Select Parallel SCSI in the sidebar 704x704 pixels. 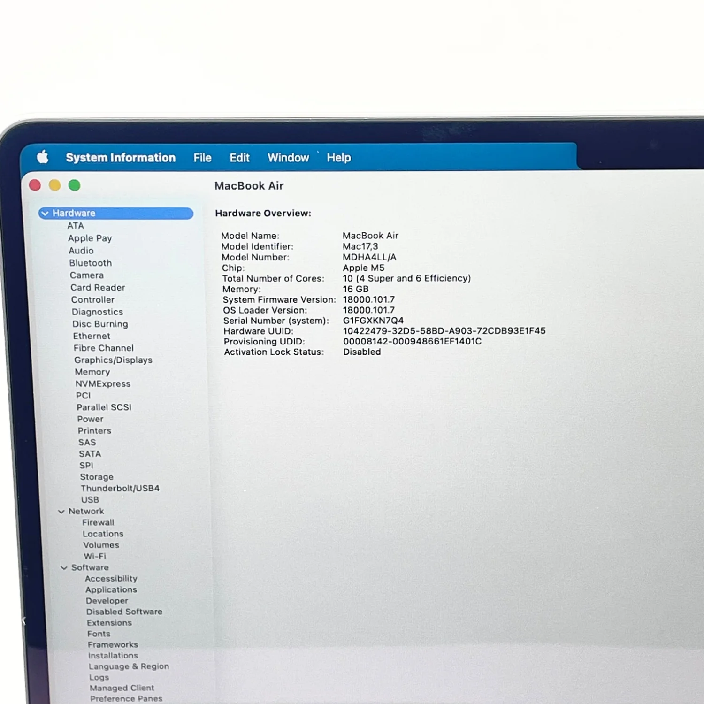click(104, 407)
